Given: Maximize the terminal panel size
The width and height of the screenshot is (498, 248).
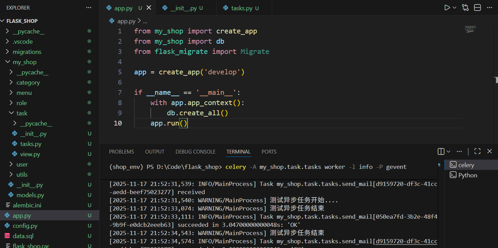Looking at the screenshot, I should tap(477, 151).
